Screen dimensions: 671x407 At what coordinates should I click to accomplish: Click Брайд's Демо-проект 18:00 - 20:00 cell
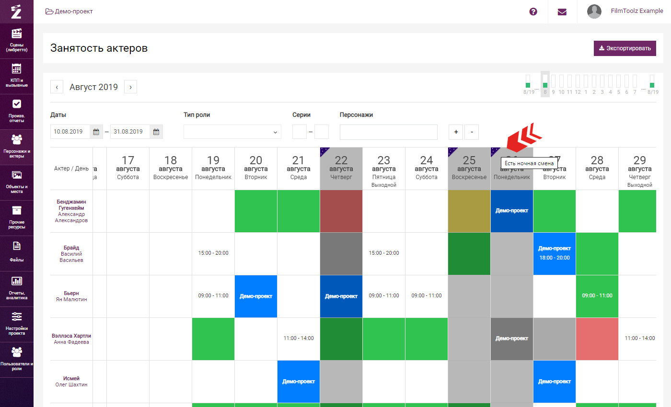tap(555, 254)
